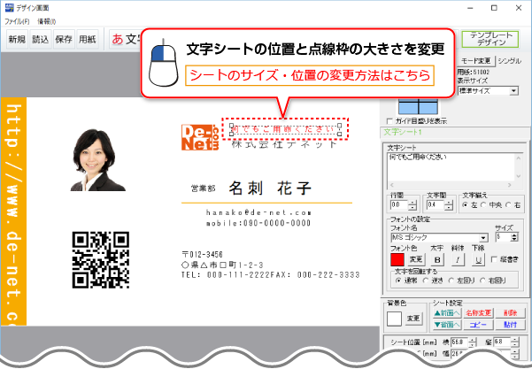
Task: Click the vertical URL text on orange strip
Action: pos(13,212)
